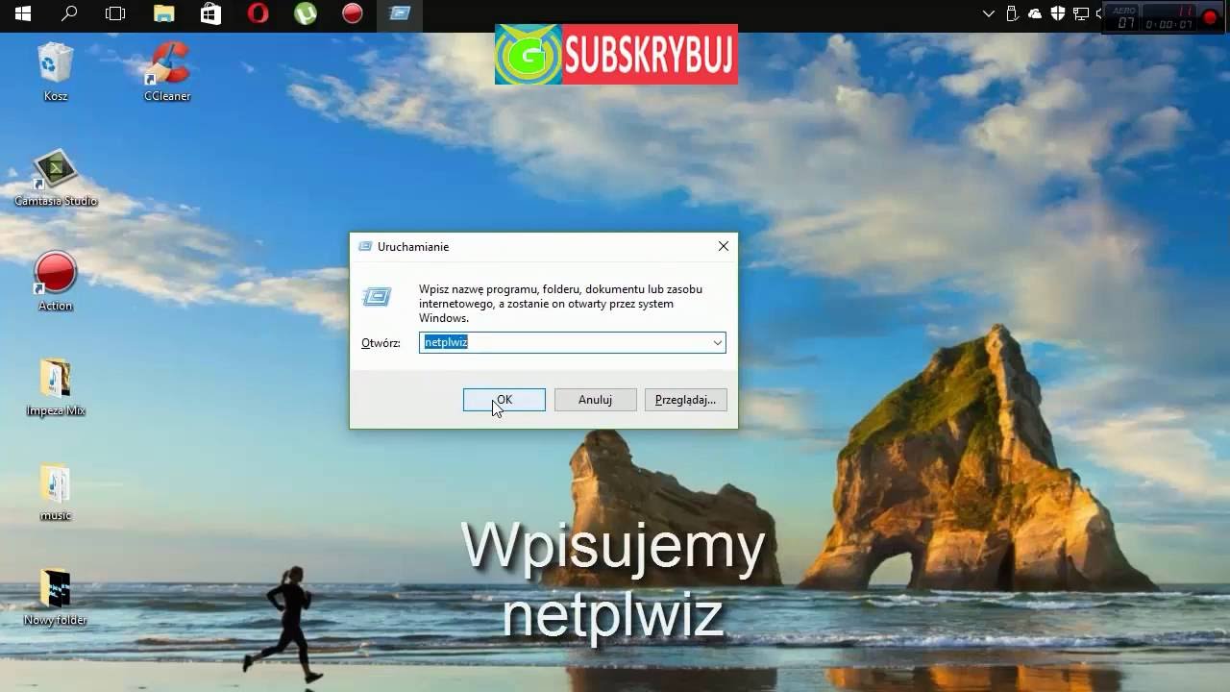Select the Nowy folder desktop icon

coord(56,597)
